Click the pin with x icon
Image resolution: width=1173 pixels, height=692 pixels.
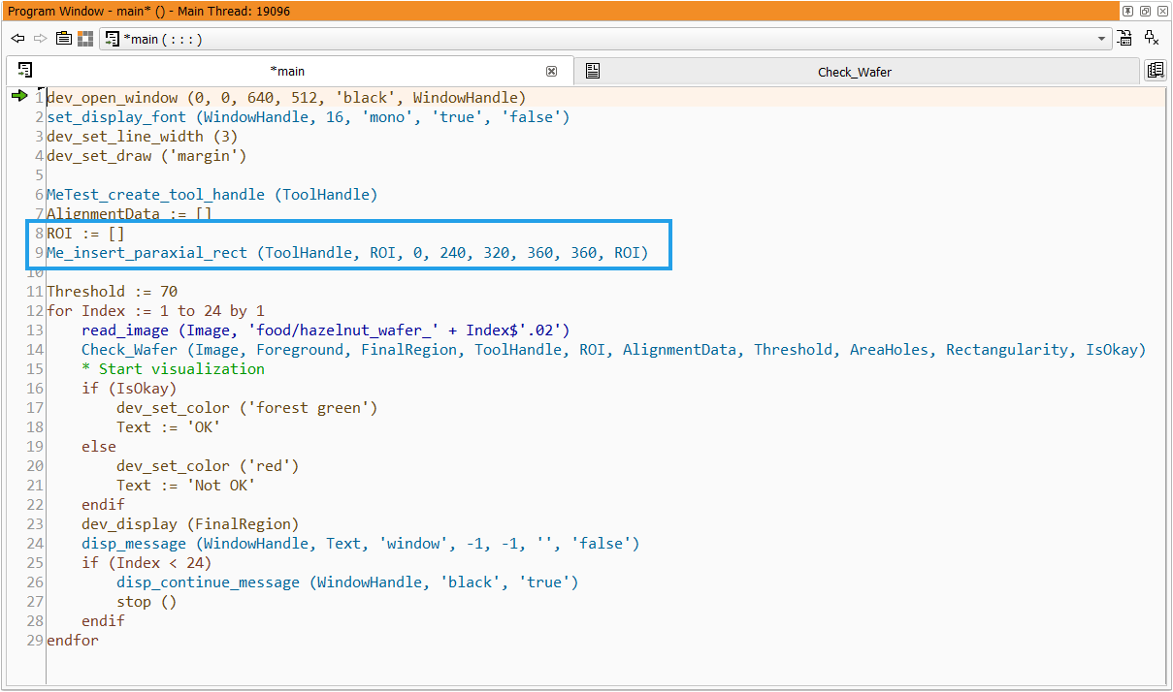tap(1152, 39)
